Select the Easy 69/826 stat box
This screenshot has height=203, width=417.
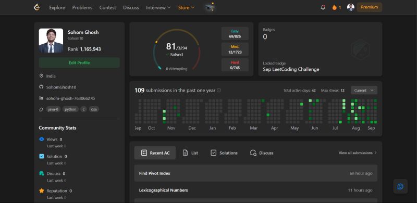[x=235, y=33]
